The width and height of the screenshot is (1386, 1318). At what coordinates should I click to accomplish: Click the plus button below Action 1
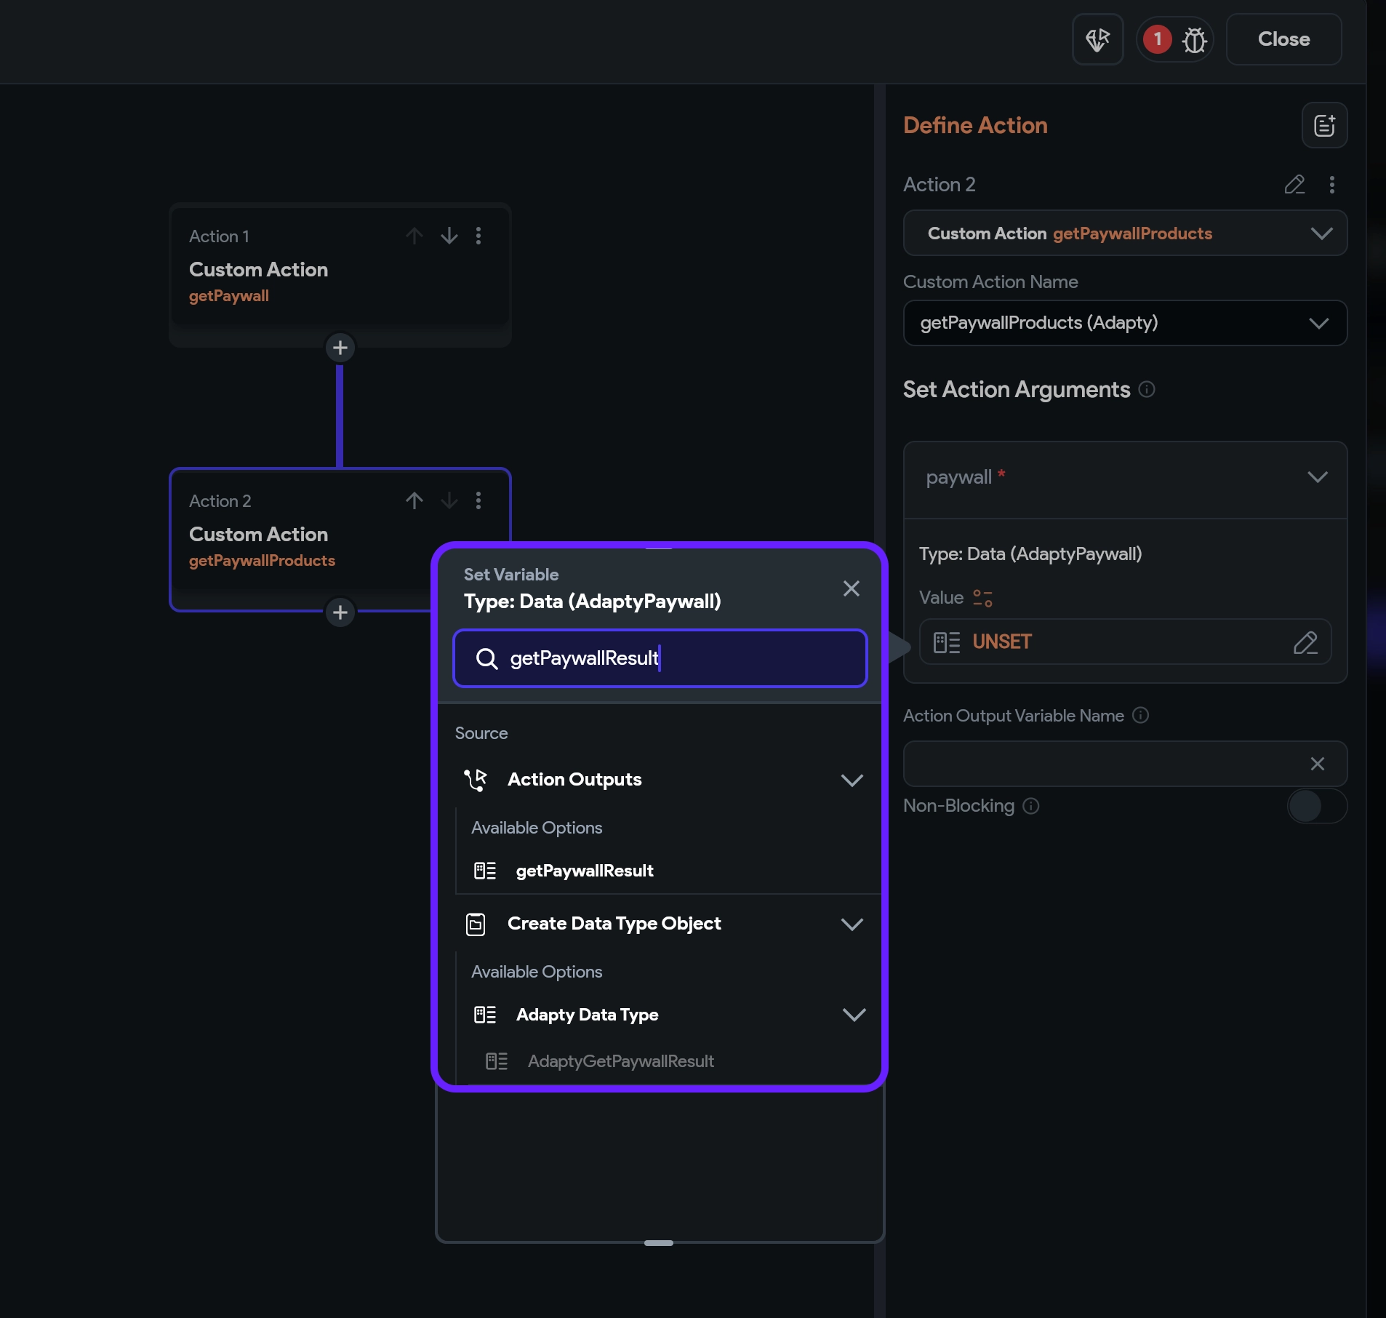click(340, 348)
